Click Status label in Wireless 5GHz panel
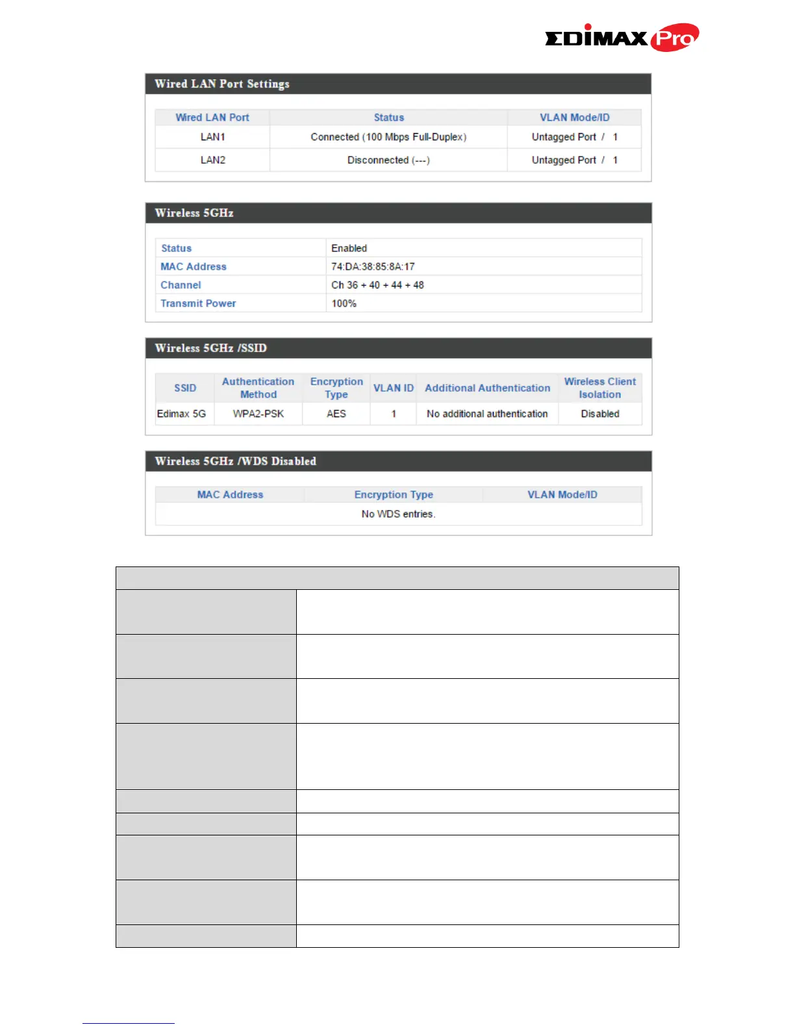 [176, 248]
